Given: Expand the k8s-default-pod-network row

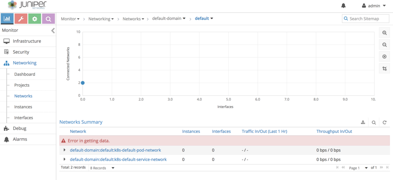Looking at the screenshot, I should coord(64,150).
